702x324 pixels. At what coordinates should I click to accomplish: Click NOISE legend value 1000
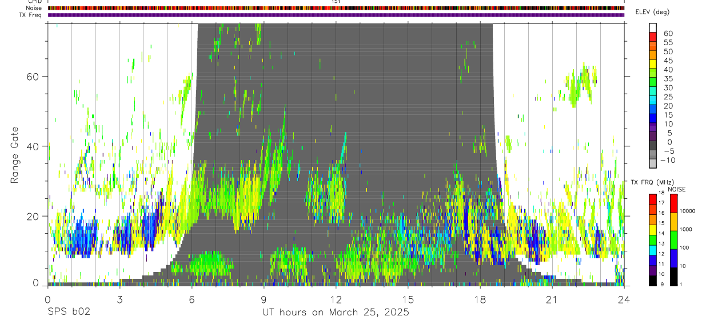point(685,230)
